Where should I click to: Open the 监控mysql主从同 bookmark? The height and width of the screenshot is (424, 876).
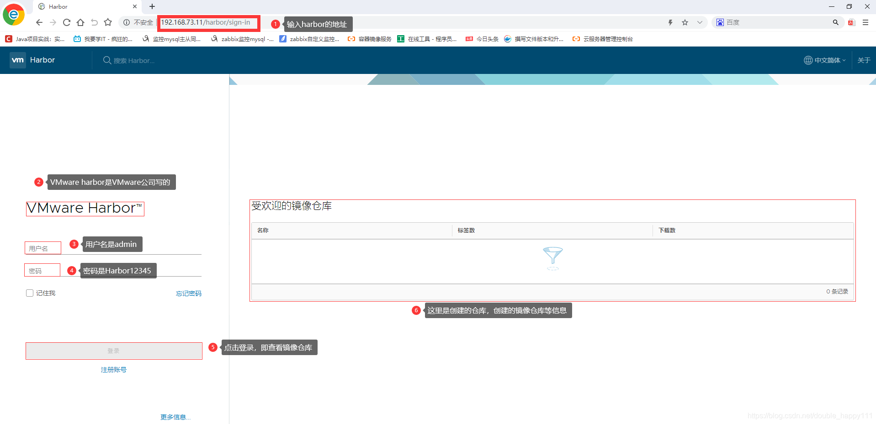pos(172,39)
